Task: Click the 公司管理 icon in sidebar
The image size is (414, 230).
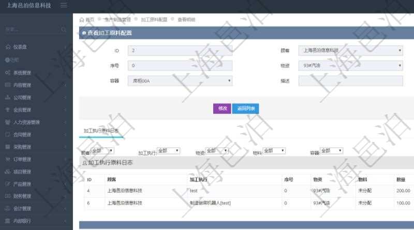Action: (x=8, y=97)
